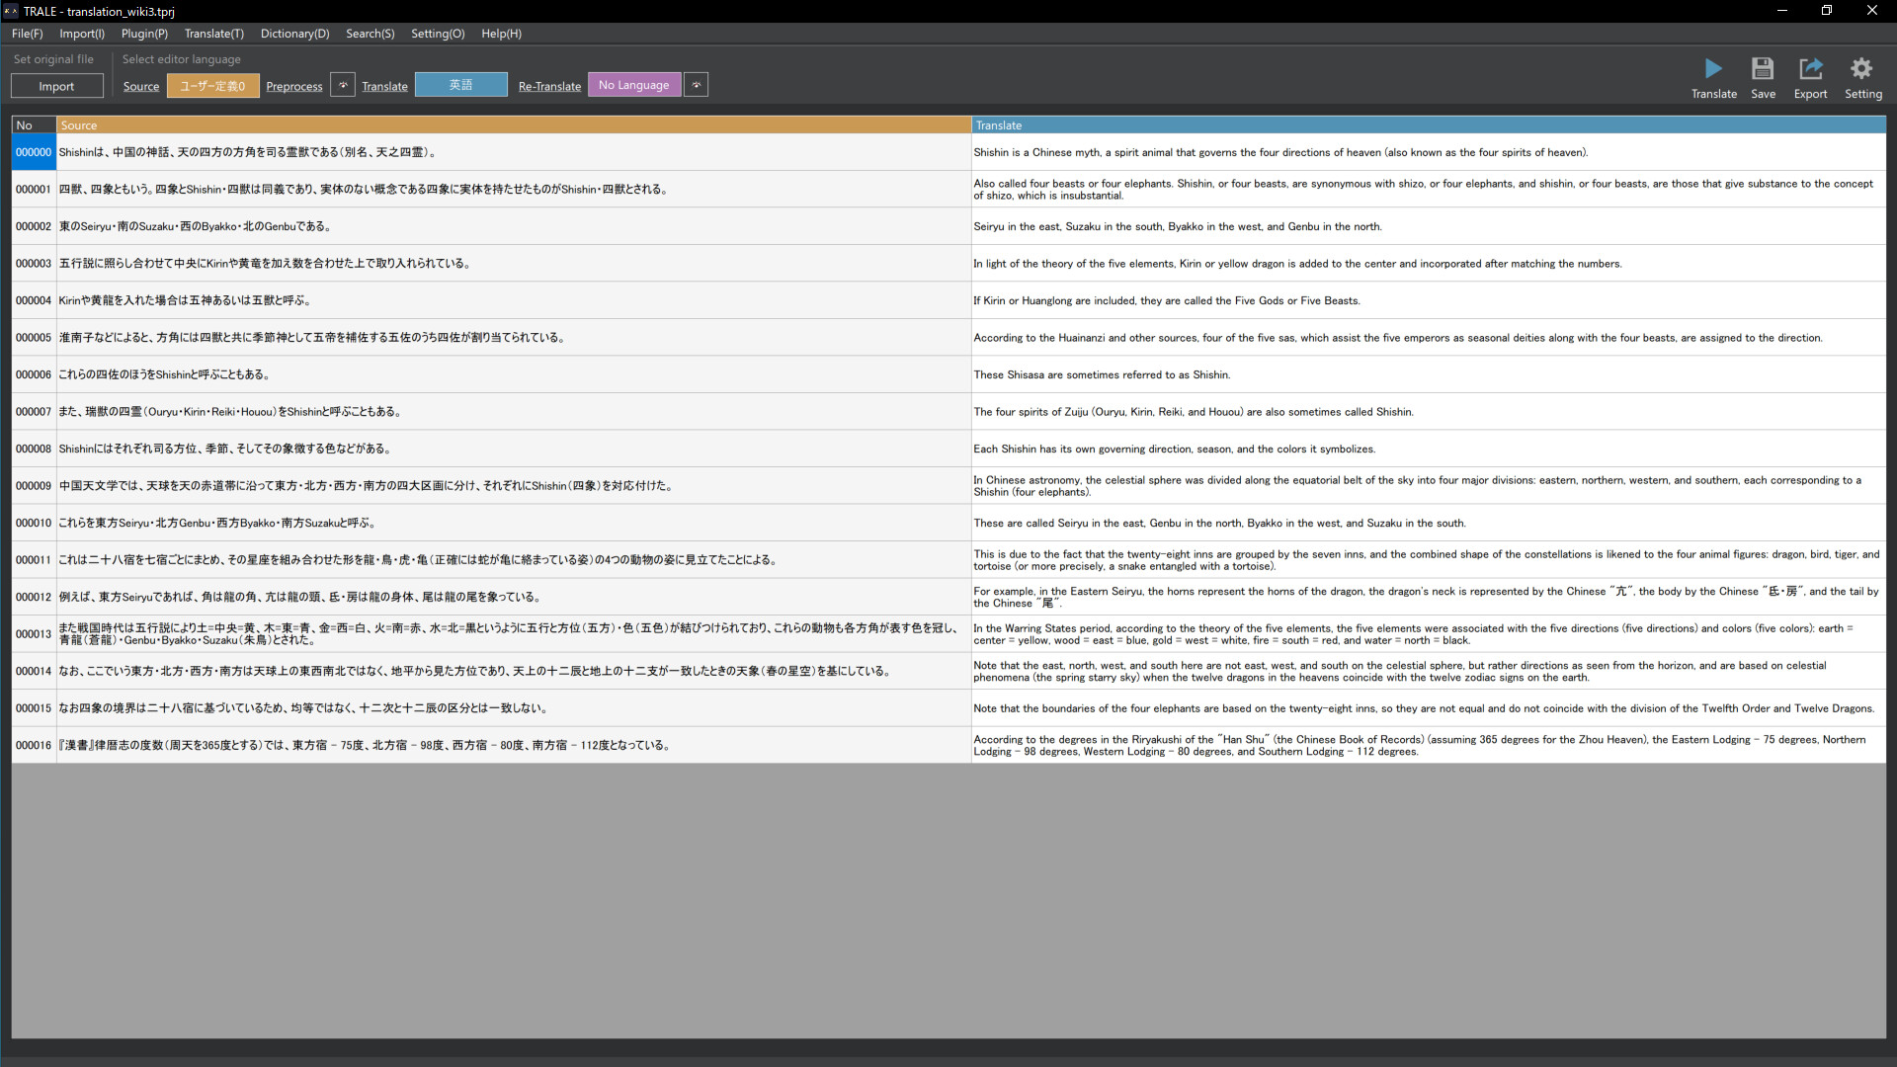Toggle the 英語 translate language selector
The image size is (1897, 1067).
coord(460,84)
